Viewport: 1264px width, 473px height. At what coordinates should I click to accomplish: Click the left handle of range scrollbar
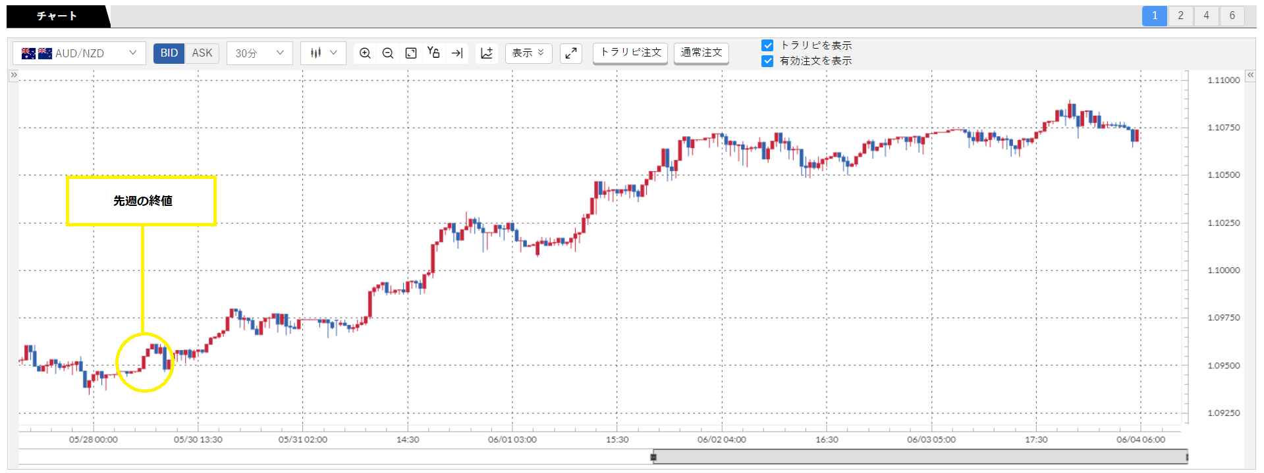[x=653, y=457]
